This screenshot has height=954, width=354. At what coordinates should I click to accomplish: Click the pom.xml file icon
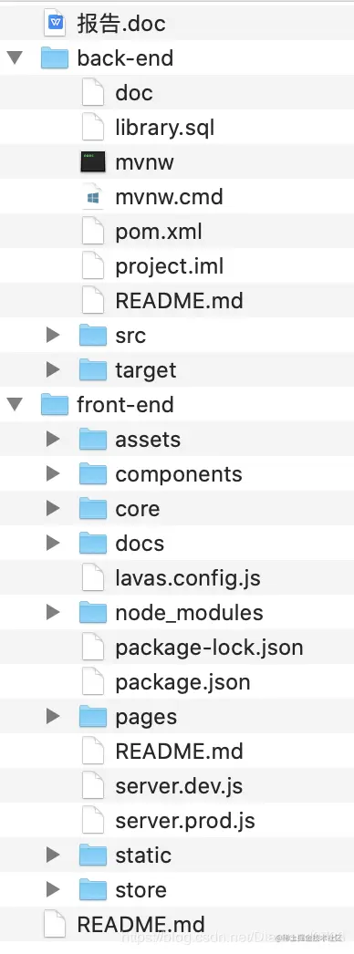click(93, 232)
